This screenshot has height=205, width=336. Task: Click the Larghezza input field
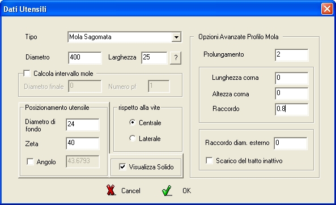coord(154,58)
